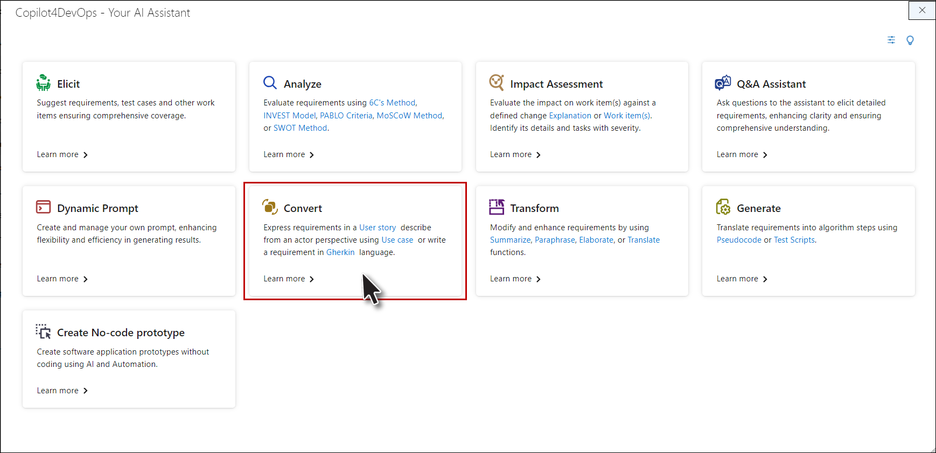
Task: Expand Learn more arrow under Transform
Action: 539,279
